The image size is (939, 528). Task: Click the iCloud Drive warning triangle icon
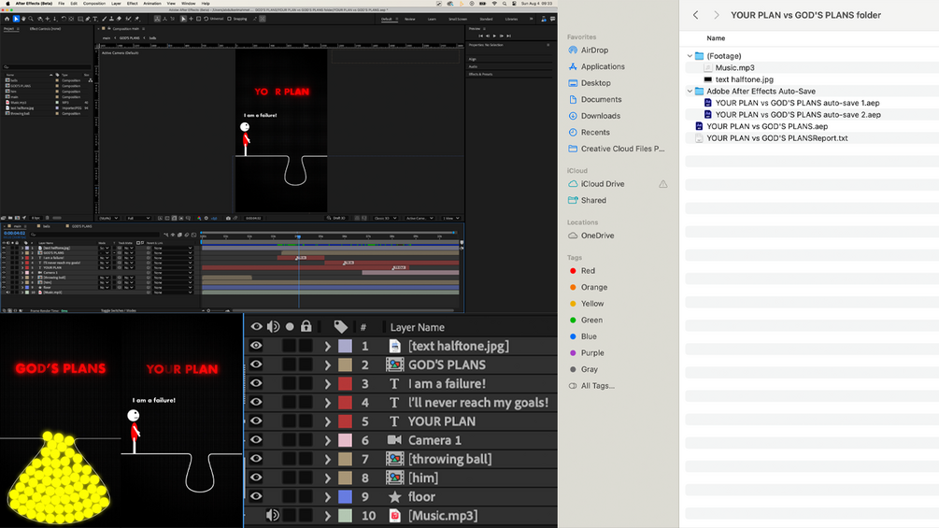(x=663, y=184)
